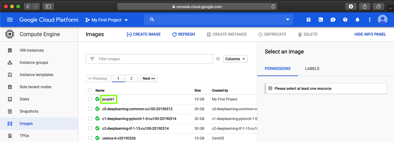Expand the search bar dropdown arrow
Screen dimensions: 394x142
point(287,20)
